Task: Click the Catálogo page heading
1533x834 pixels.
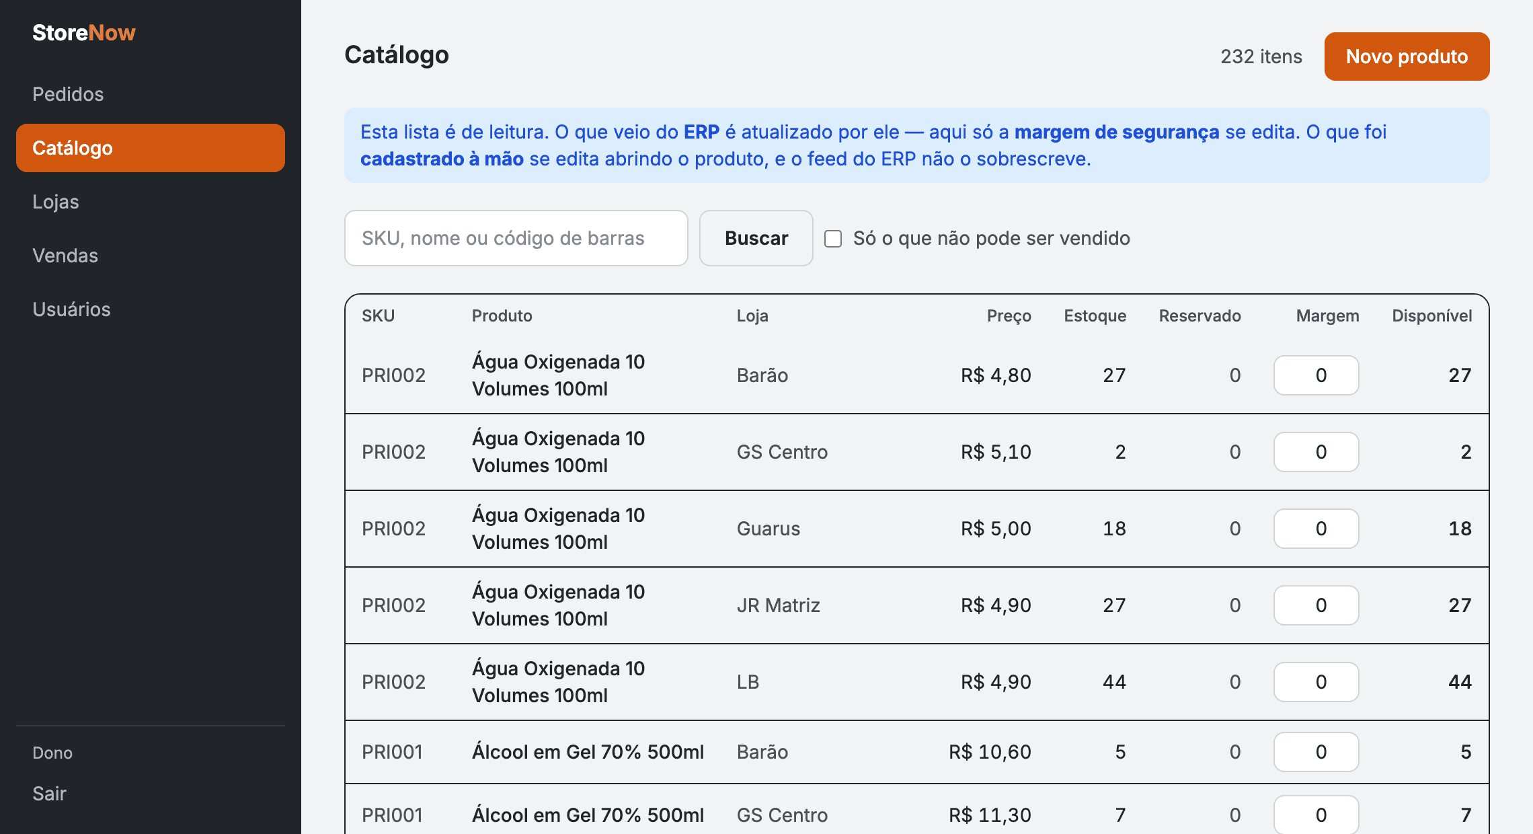Action: tap(397, 55)
